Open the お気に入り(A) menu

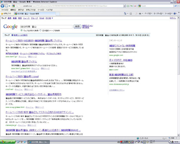click(x=31, y=10)
